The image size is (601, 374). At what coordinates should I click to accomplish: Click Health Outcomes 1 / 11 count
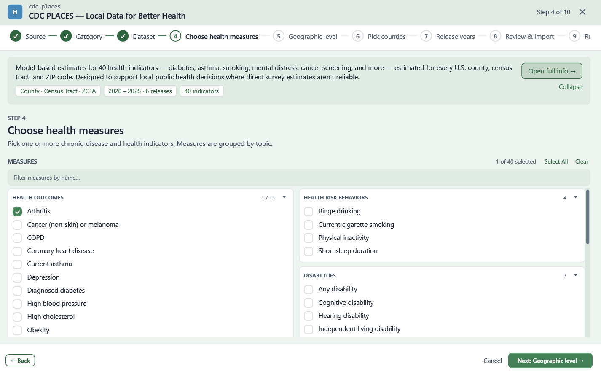(268, 197)
